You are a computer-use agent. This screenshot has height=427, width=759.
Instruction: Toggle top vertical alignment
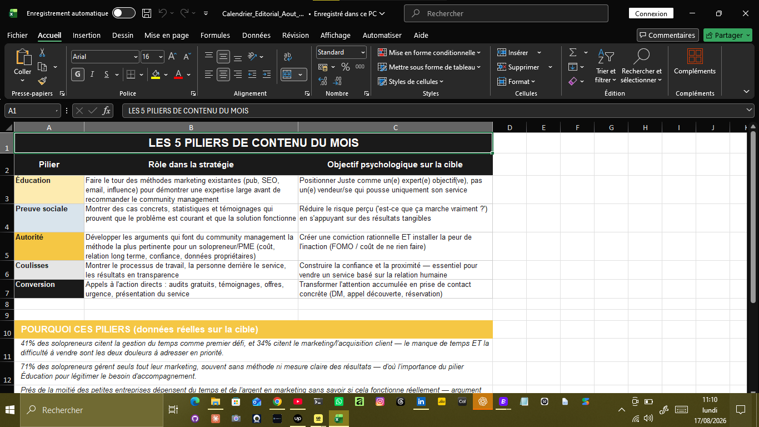point(209,56)
